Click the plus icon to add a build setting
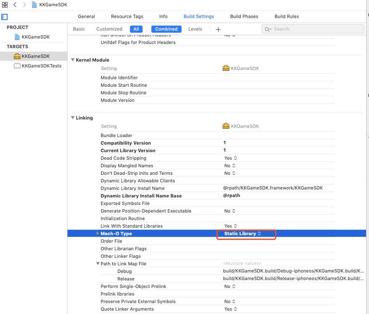 pos(218,29)
